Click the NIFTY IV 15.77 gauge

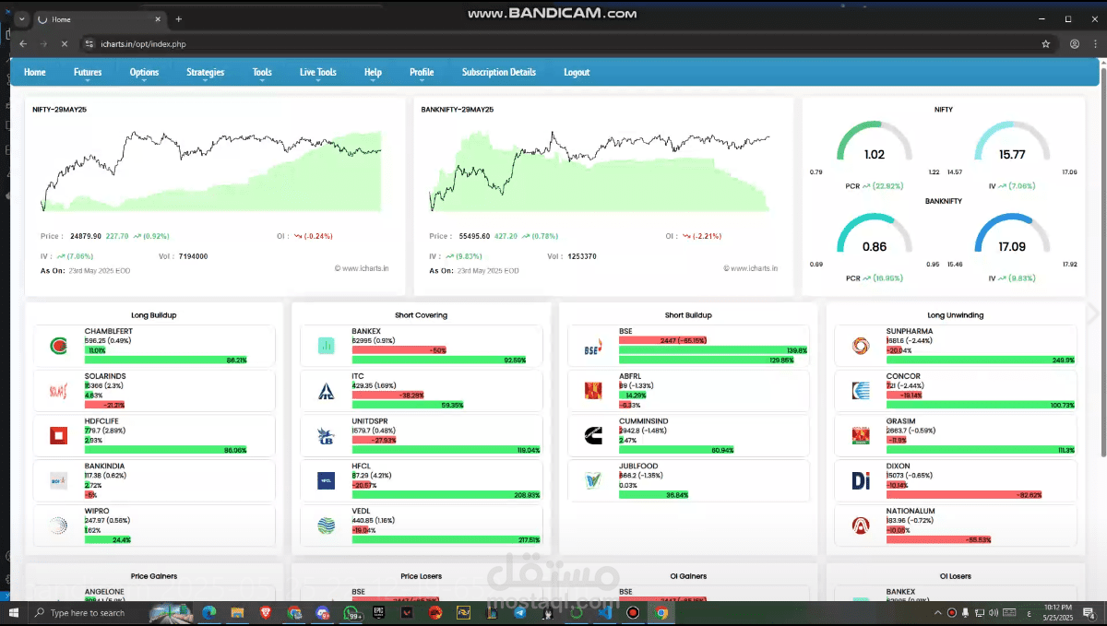coord(1012,143)
